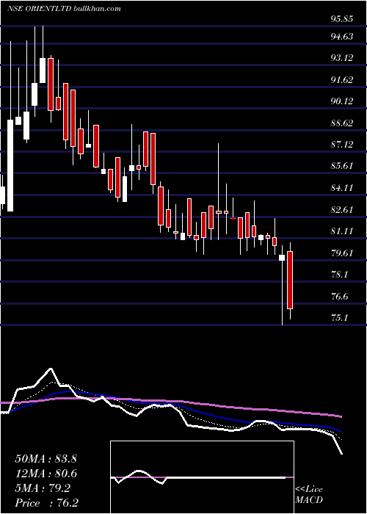367x514 pixels.
Task: Click the <<Live MACD label
Action: pyautogui.click(x=309, y=494)
